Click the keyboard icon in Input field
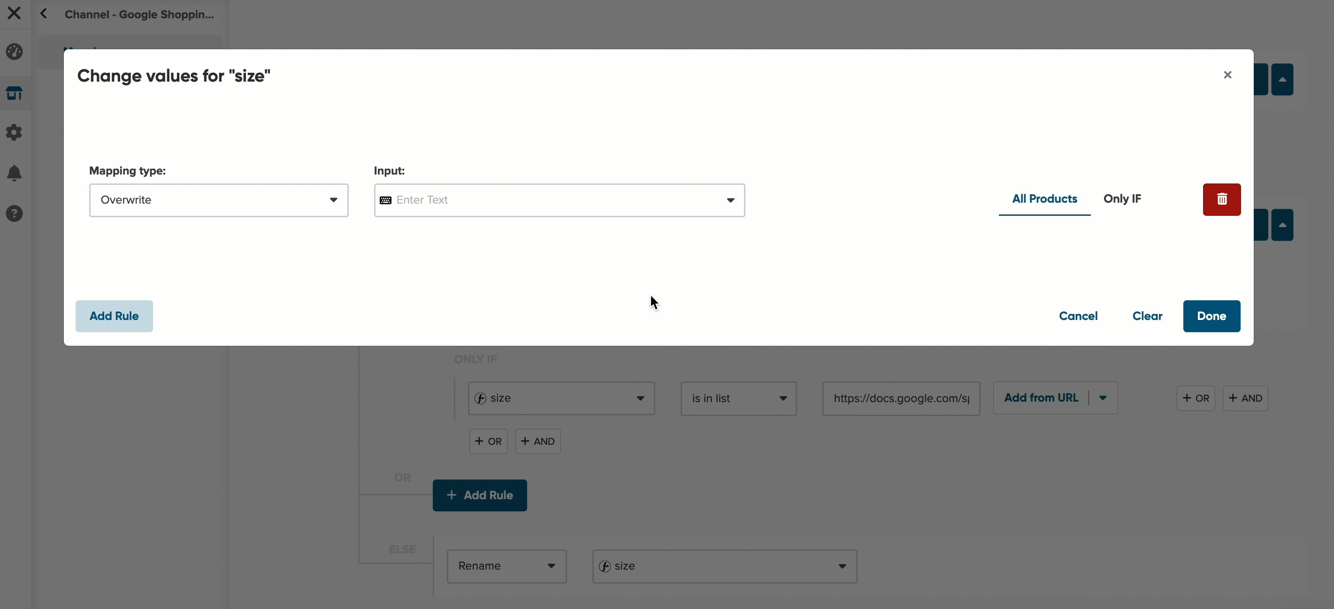Viewport: 1334px width, 609px height. 385,200
